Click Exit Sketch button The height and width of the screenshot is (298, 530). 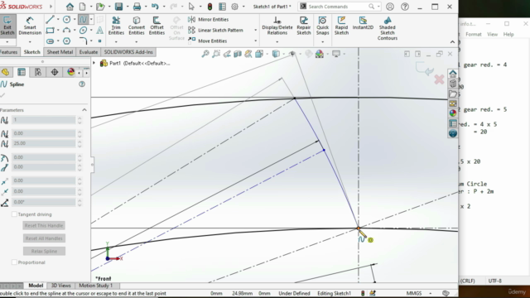click(x=7, y=26)
